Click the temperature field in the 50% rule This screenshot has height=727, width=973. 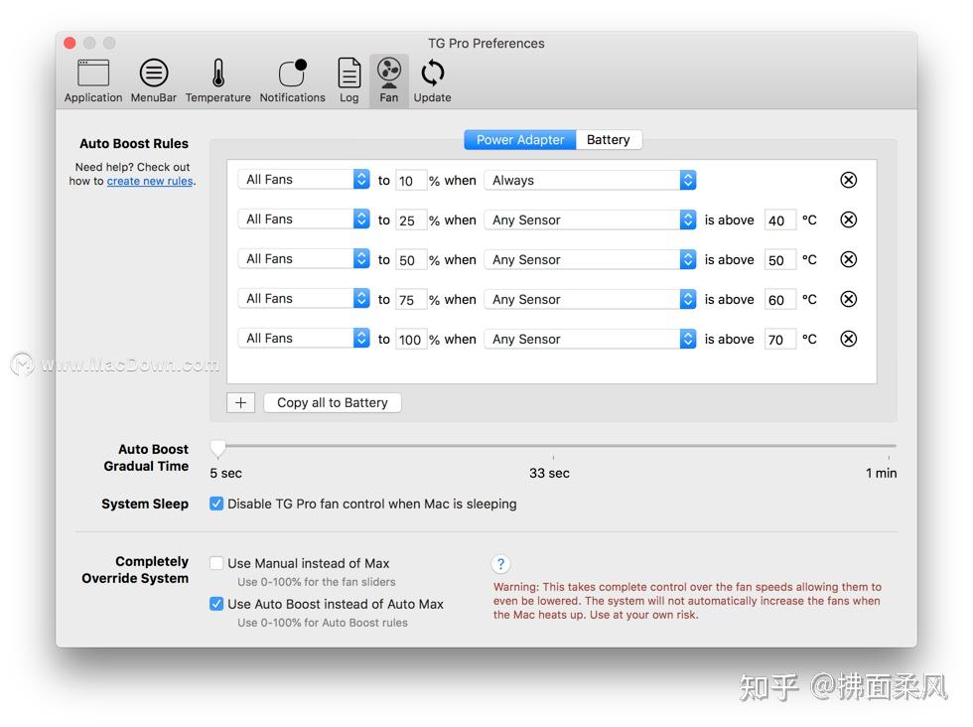[x=780, y=260]
